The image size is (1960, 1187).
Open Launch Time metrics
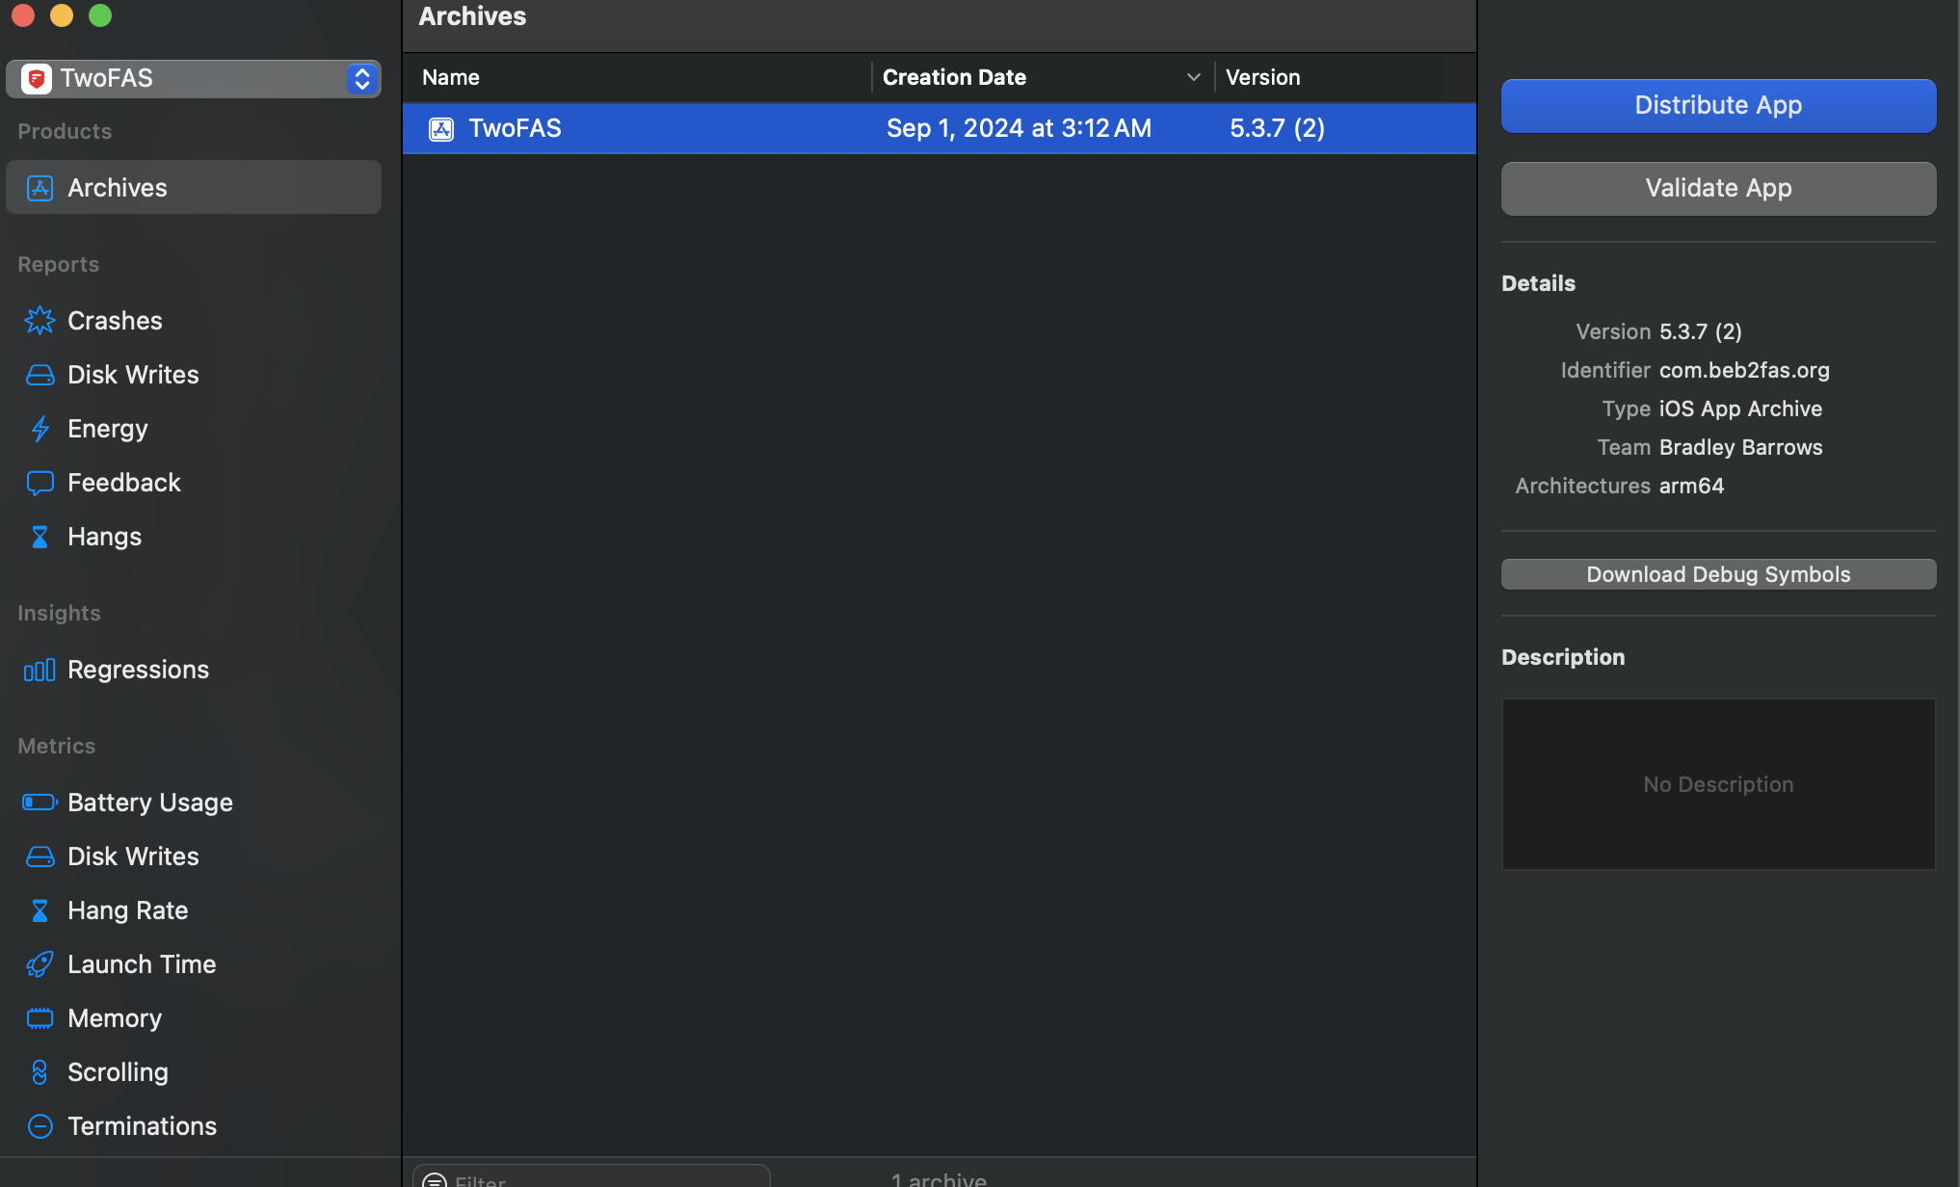tap(194, 963)
